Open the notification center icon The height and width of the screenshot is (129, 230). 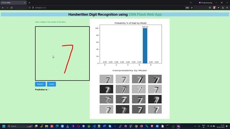pos(227,126)
